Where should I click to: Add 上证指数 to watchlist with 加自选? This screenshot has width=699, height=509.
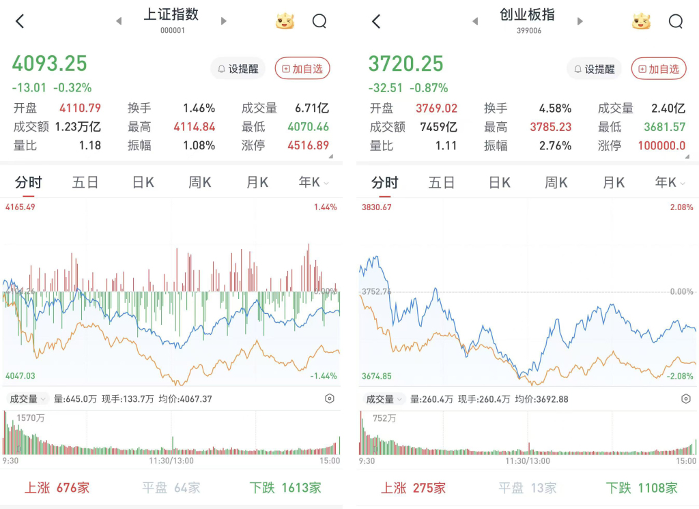pos(302,69)
